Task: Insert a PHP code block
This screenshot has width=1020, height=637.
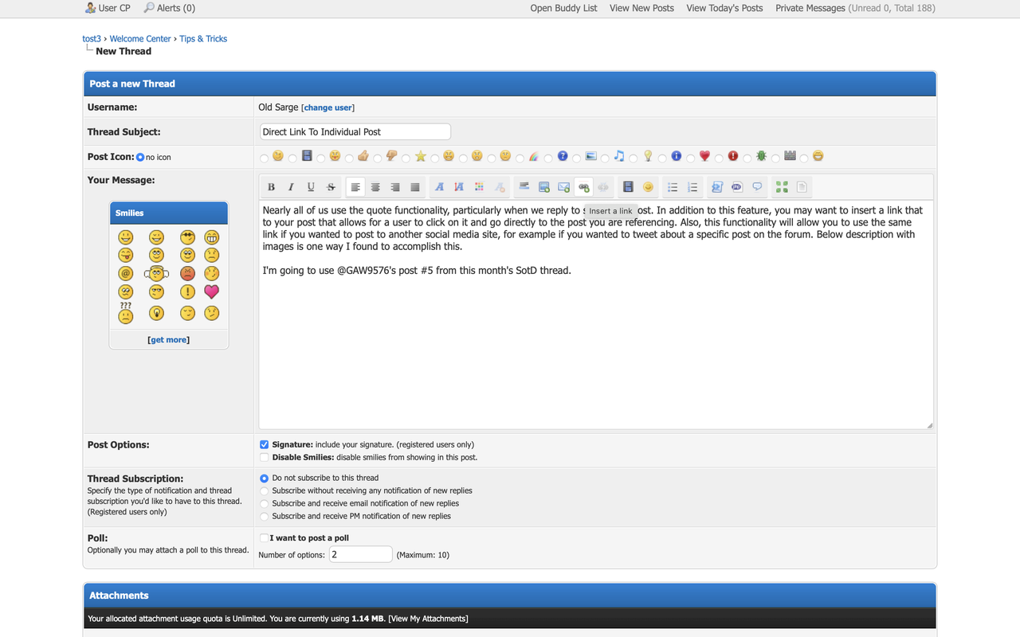Action: (x=737, y=187)
